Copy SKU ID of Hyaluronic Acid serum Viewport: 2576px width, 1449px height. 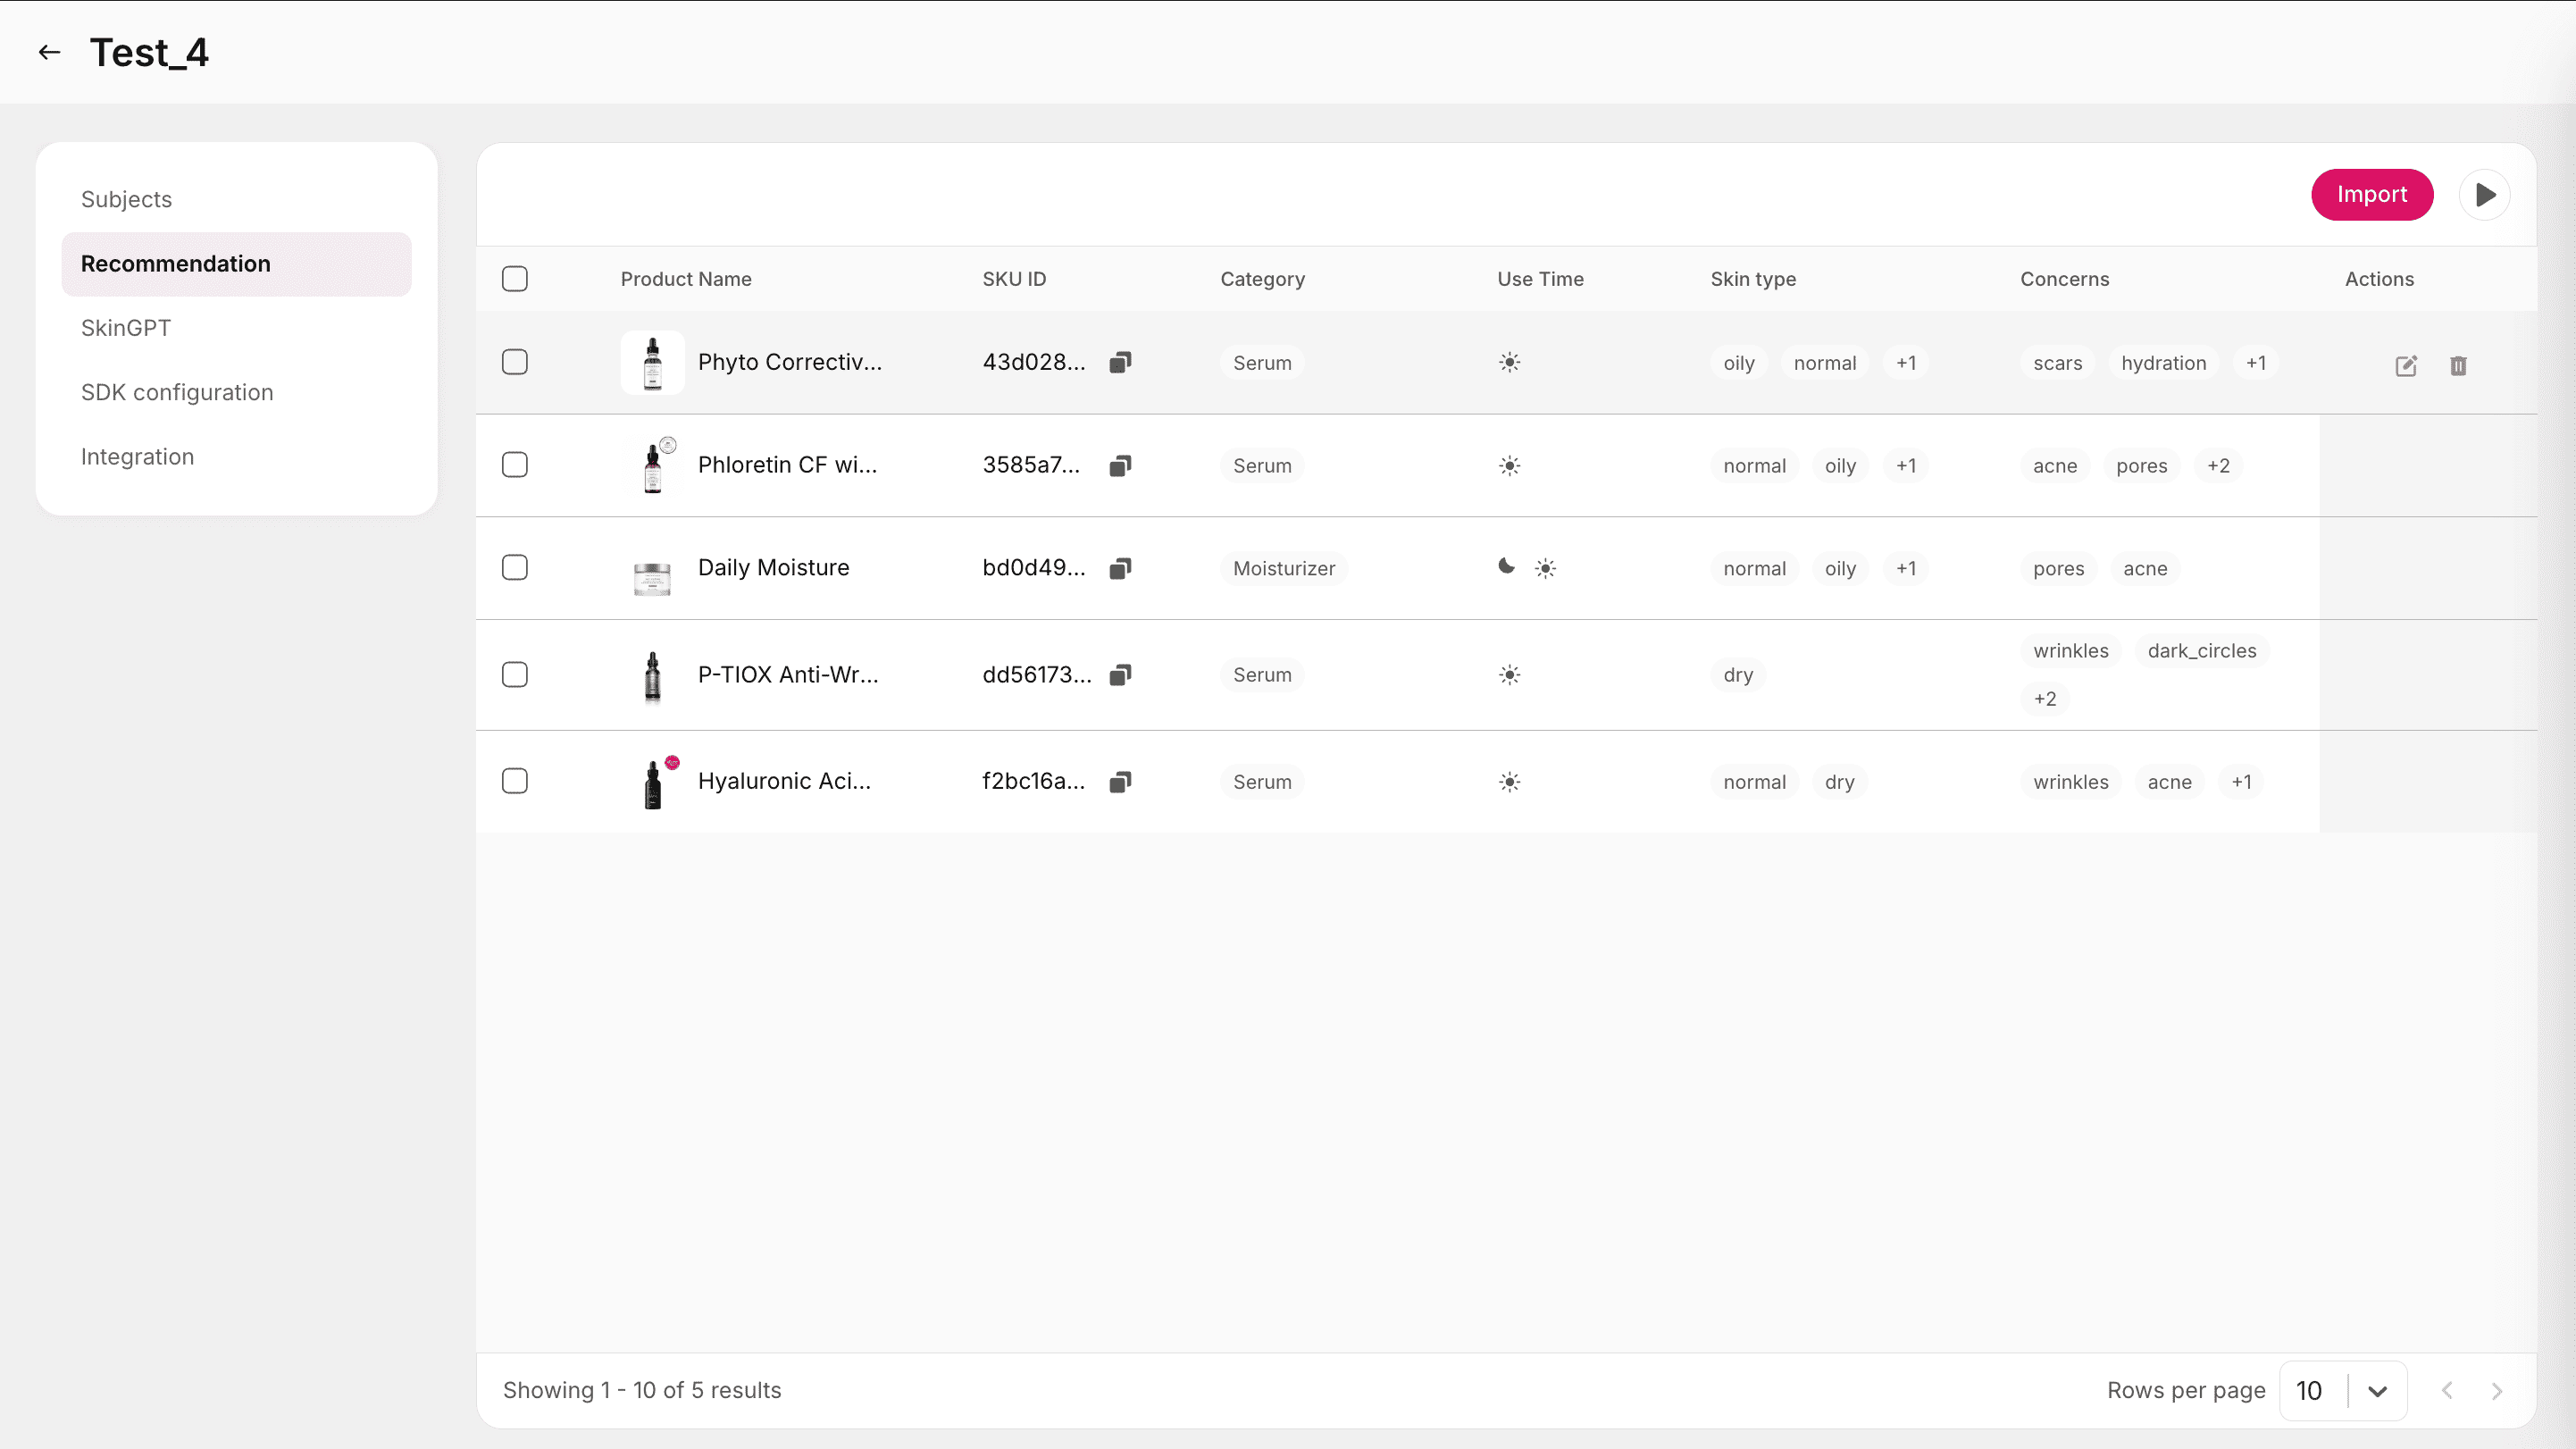pos(1120,782)
